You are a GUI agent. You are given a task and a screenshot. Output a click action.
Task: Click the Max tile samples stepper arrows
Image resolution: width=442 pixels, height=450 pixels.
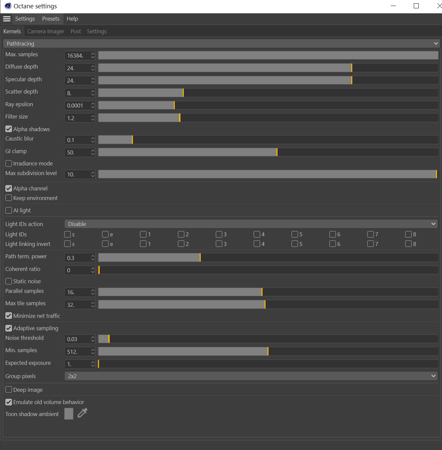click(93, 305)
